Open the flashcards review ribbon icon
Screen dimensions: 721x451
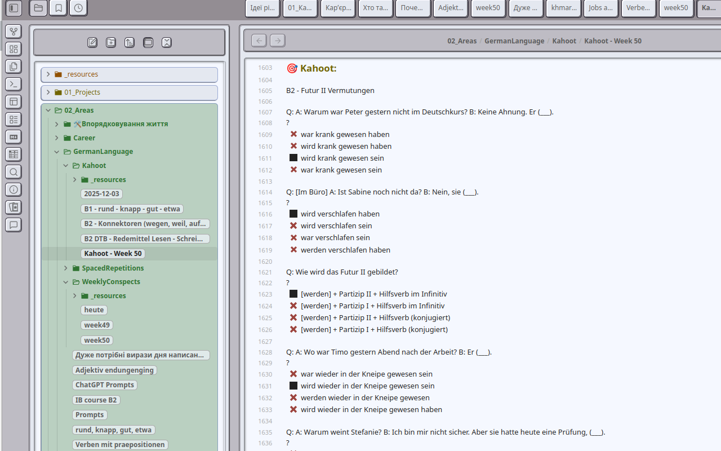14,207
